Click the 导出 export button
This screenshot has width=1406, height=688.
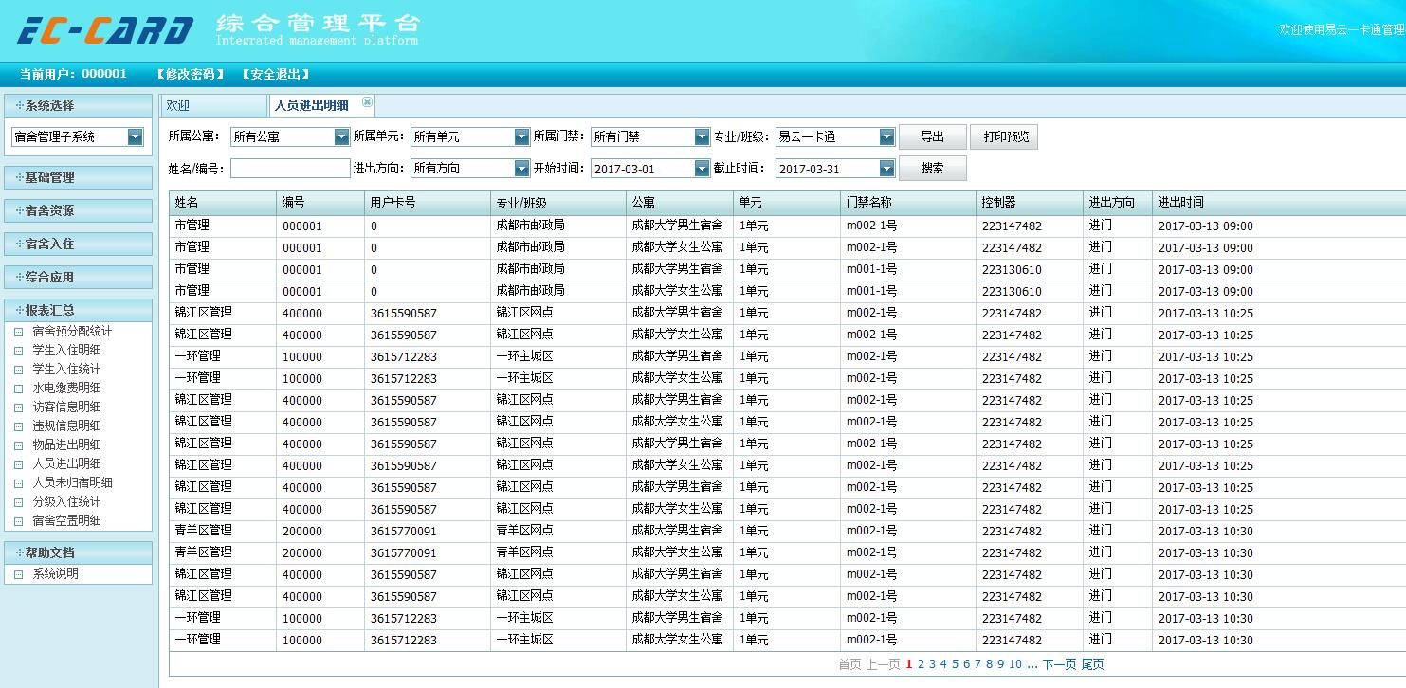point(933,136)
